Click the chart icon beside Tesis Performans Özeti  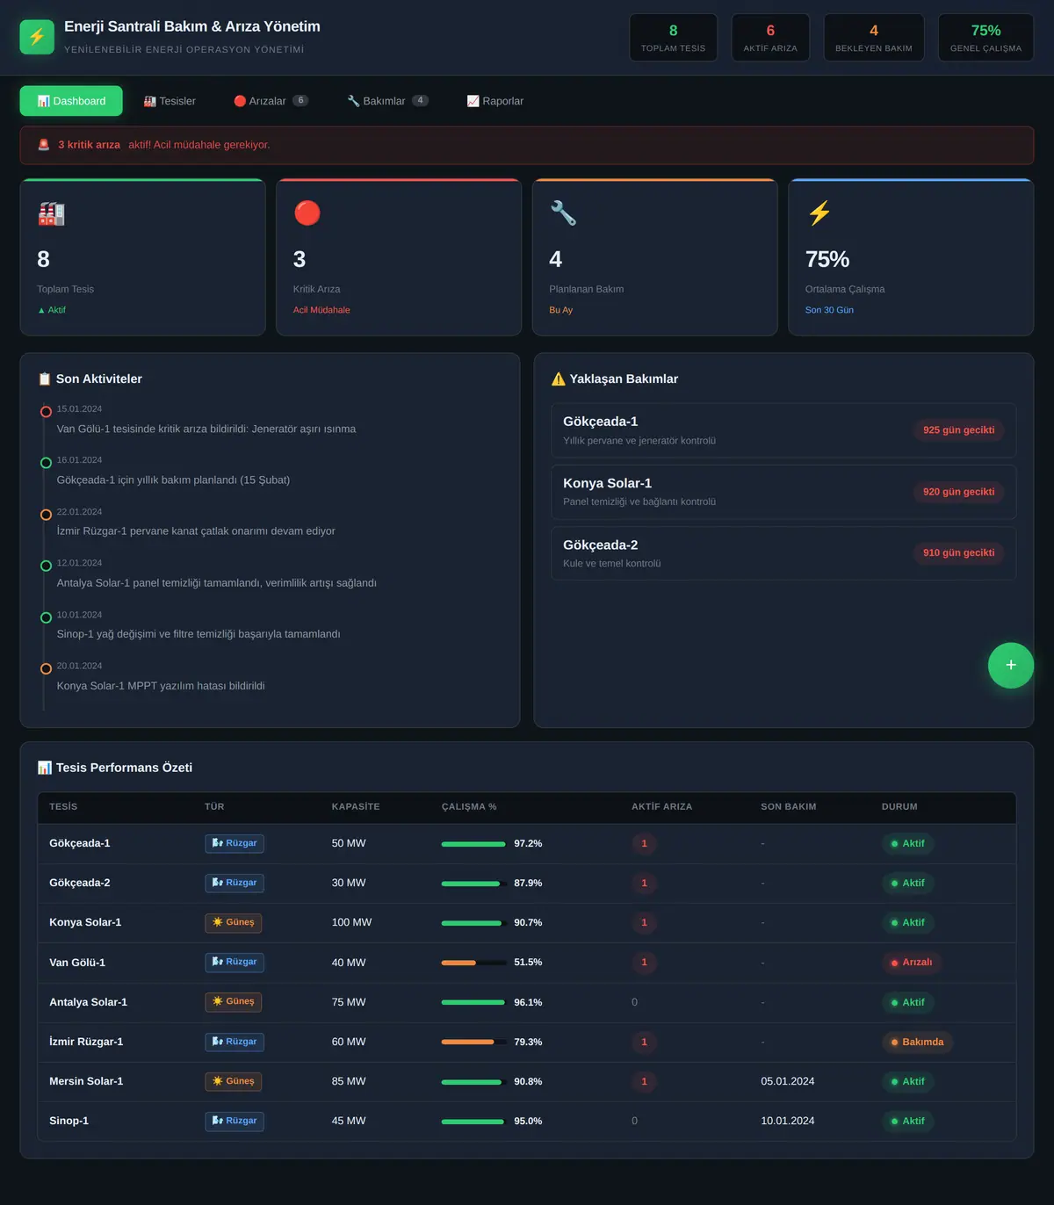45,768
